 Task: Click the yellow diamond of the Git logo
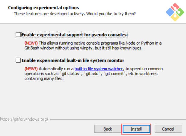[x=175, y=17]
